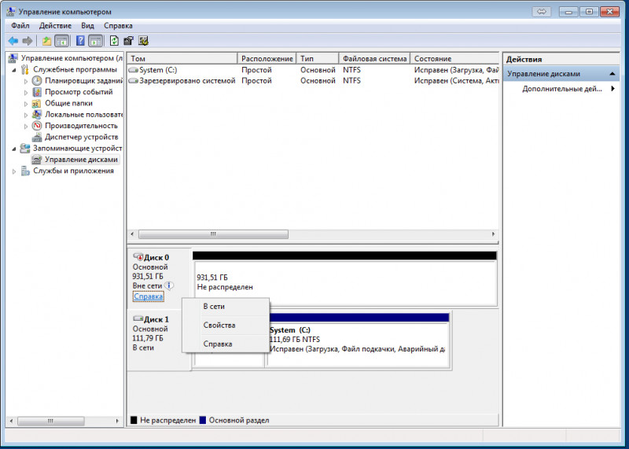
Task: Collapse the Управление дисками actions section
Action: coord(613,74)
